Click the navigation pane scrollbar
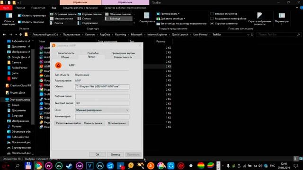303x170 pixels. [33, 87]
